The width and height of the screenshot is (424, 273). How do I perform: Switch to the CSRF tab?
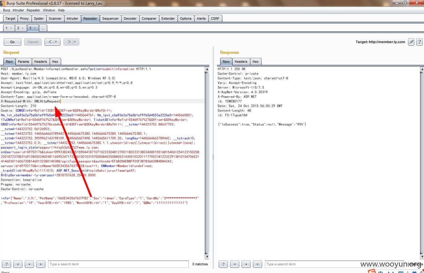[215, 18]
